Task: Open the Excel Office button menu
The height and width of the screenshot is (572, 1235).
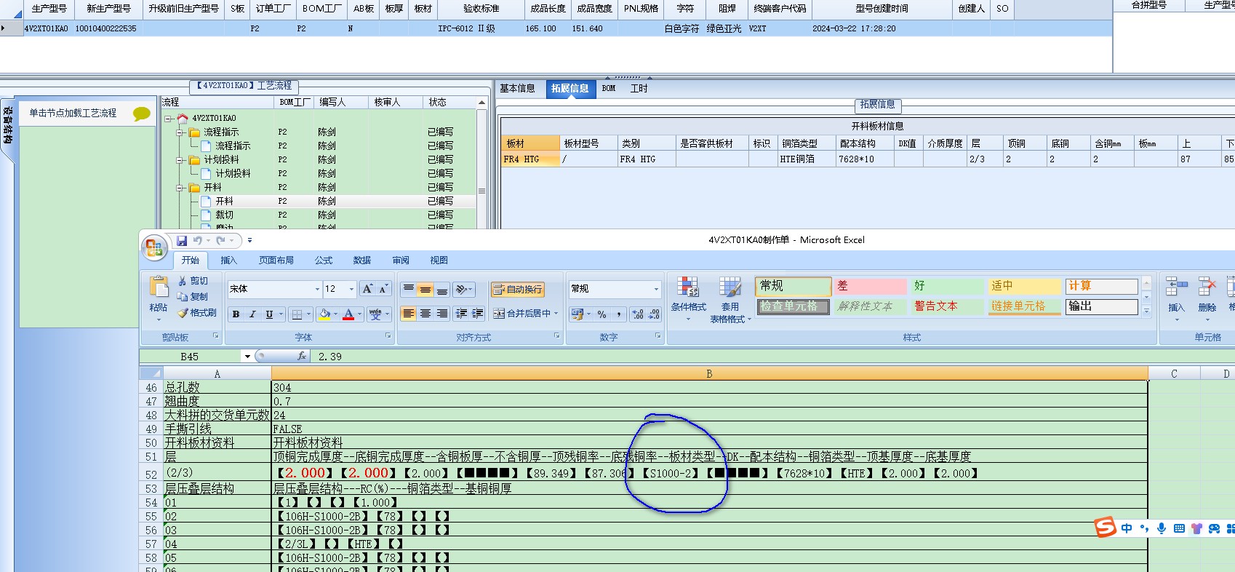Action: tap(153, 248)
